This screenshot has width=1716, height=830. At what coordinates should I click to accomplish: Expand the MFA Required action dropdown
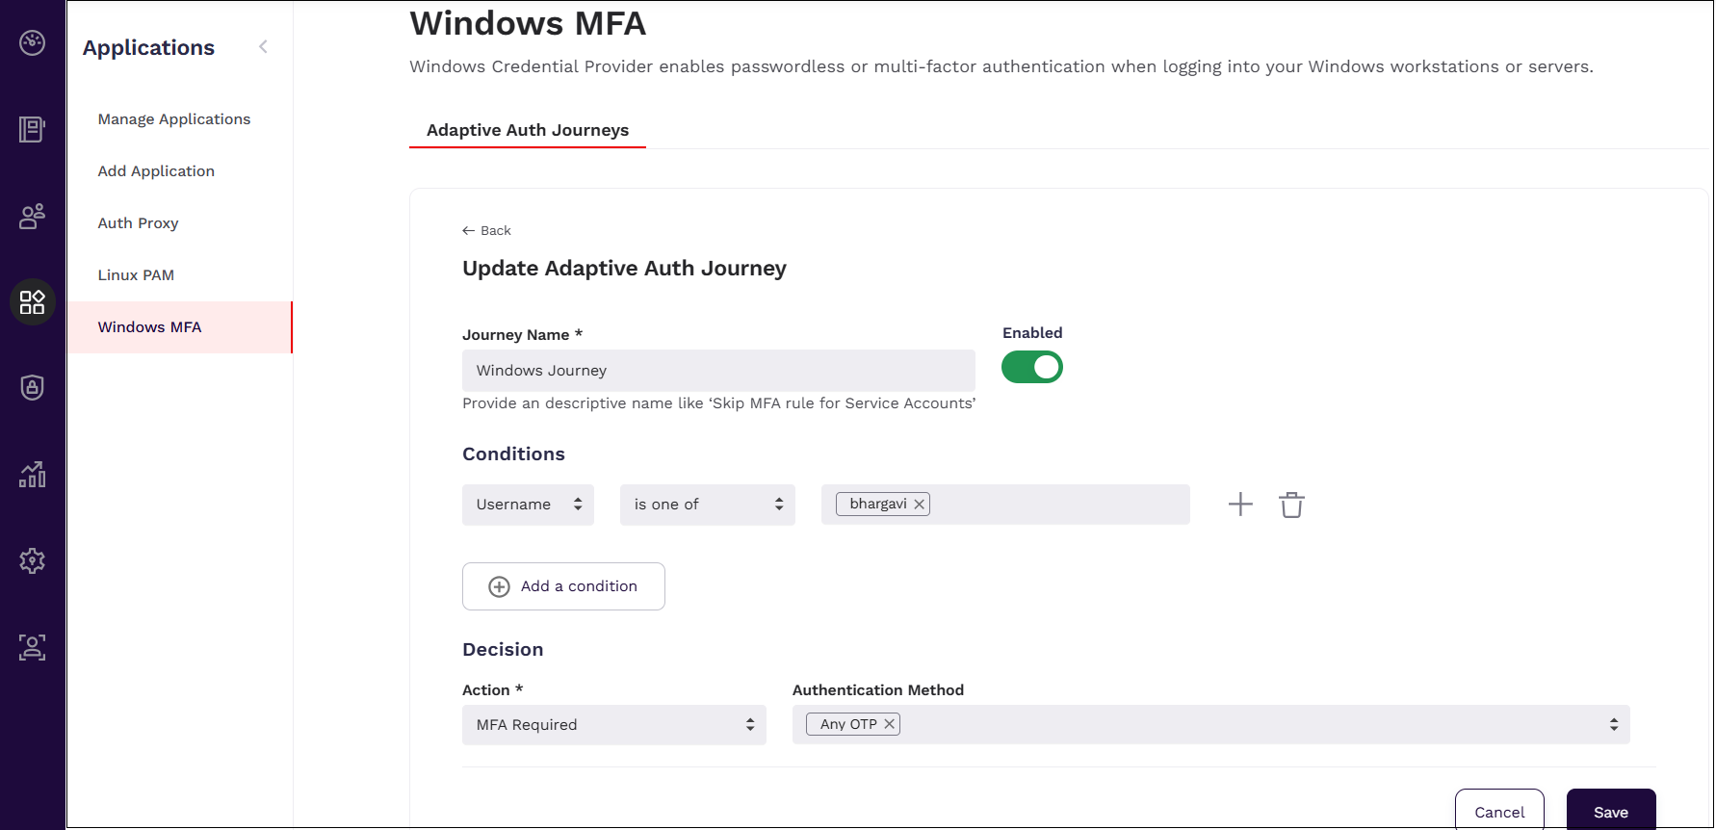coord(614,725)
